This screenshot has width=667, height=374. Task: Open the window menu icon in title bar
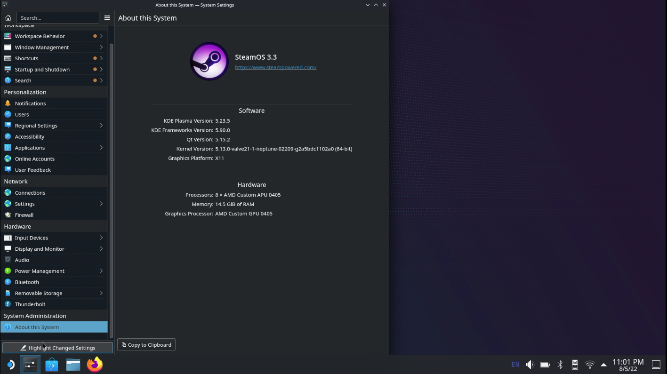click(5, 5)
